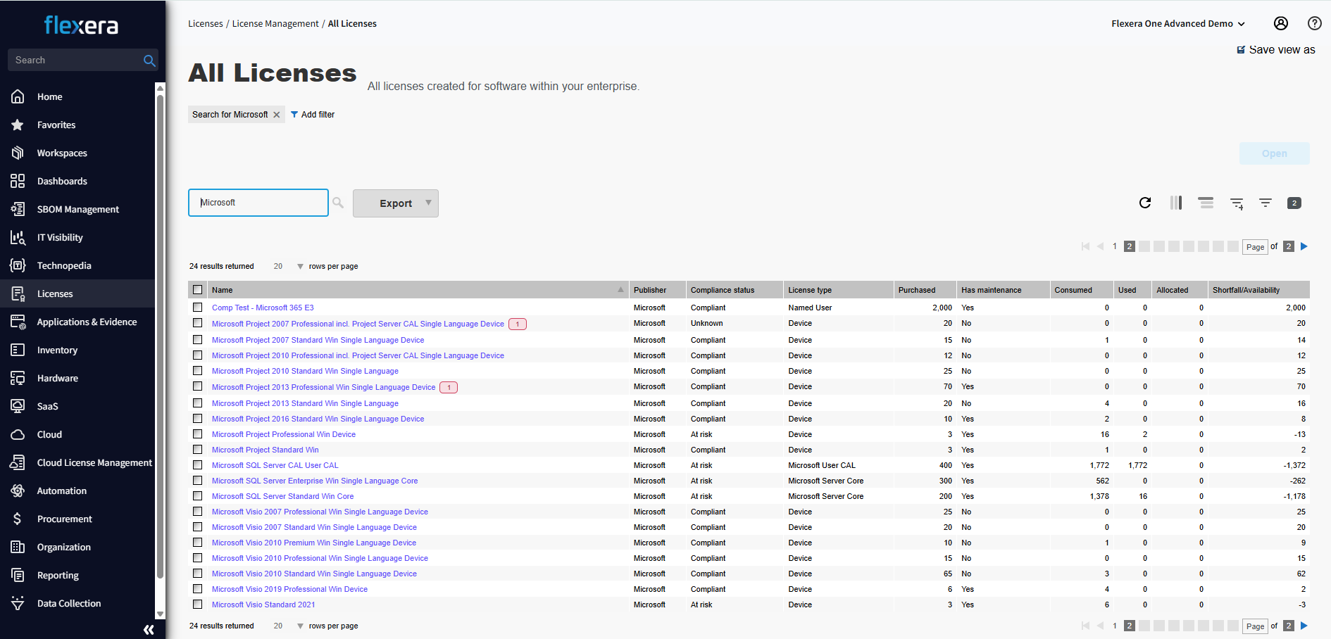
Task: Click the Microsoft search text field
Action: coord(258,203)
